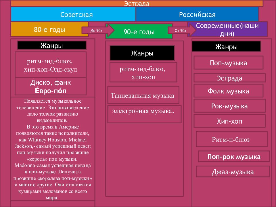Select the light-blue "Советская" block
This screenshot has height=207, width=276.
pyautogui.click(x=73, y=14)
